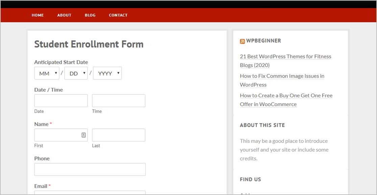Click the Time input field
Image resolution: width=377 pixels, height=195 pixels.
point(119,100)
